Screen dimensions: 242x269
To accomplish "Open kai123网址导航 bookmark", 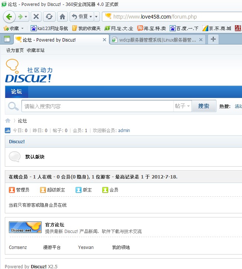I will point(49,28).
